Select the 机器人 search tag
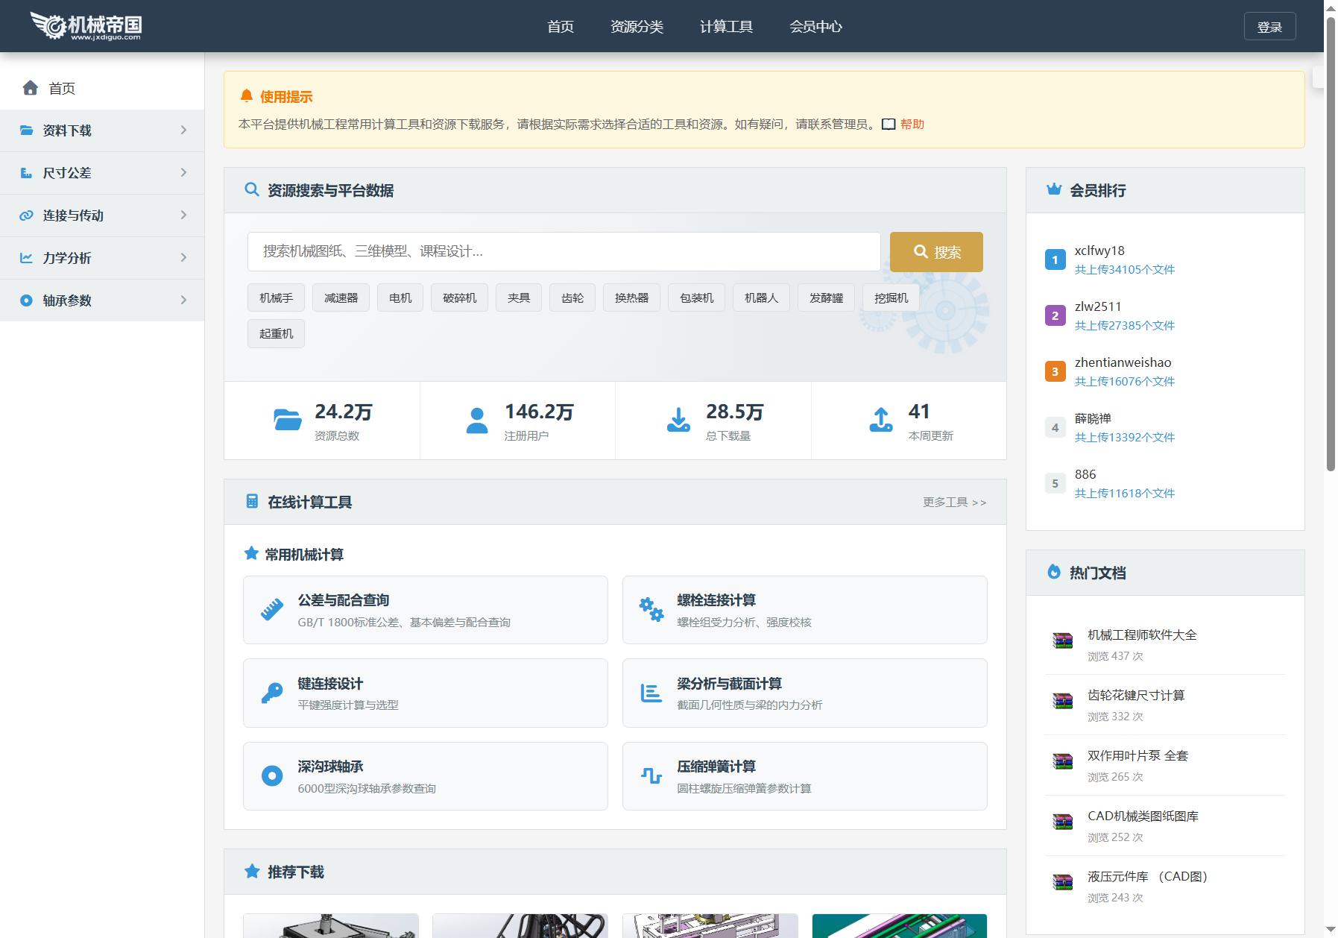 761,298
